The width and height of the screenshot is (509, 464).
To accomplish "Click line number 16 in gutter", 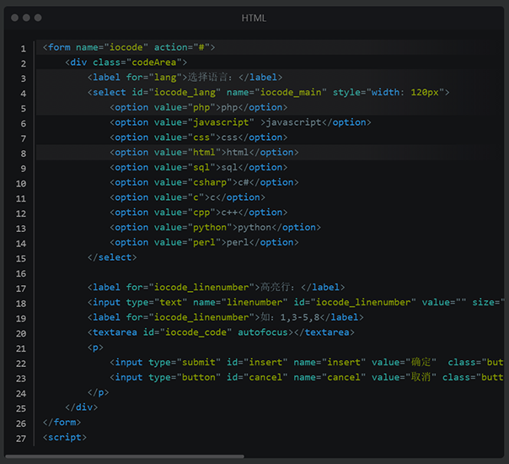I will tap(21, 273).
